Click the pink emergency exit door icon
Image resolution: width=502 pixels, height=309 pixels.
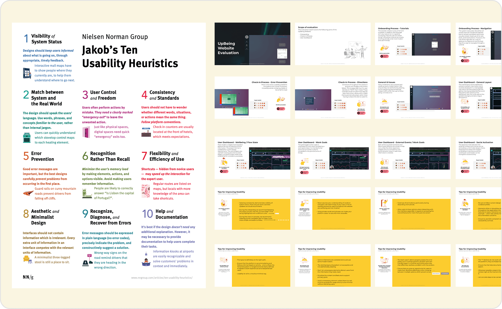86,132
